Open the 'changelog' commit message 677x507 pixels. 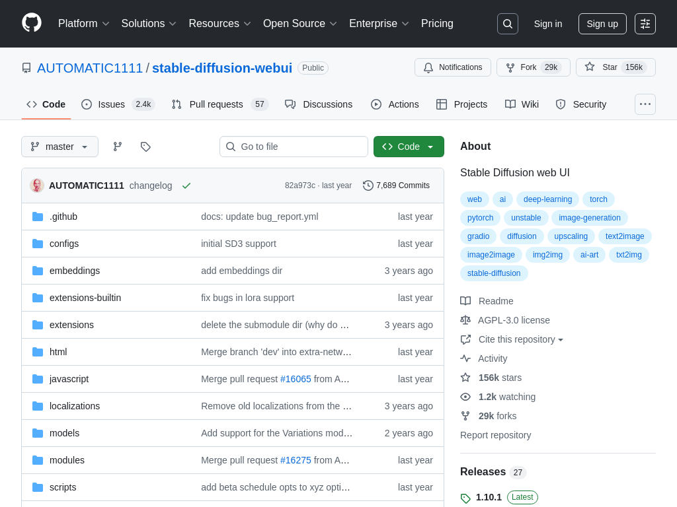[151, 186]
